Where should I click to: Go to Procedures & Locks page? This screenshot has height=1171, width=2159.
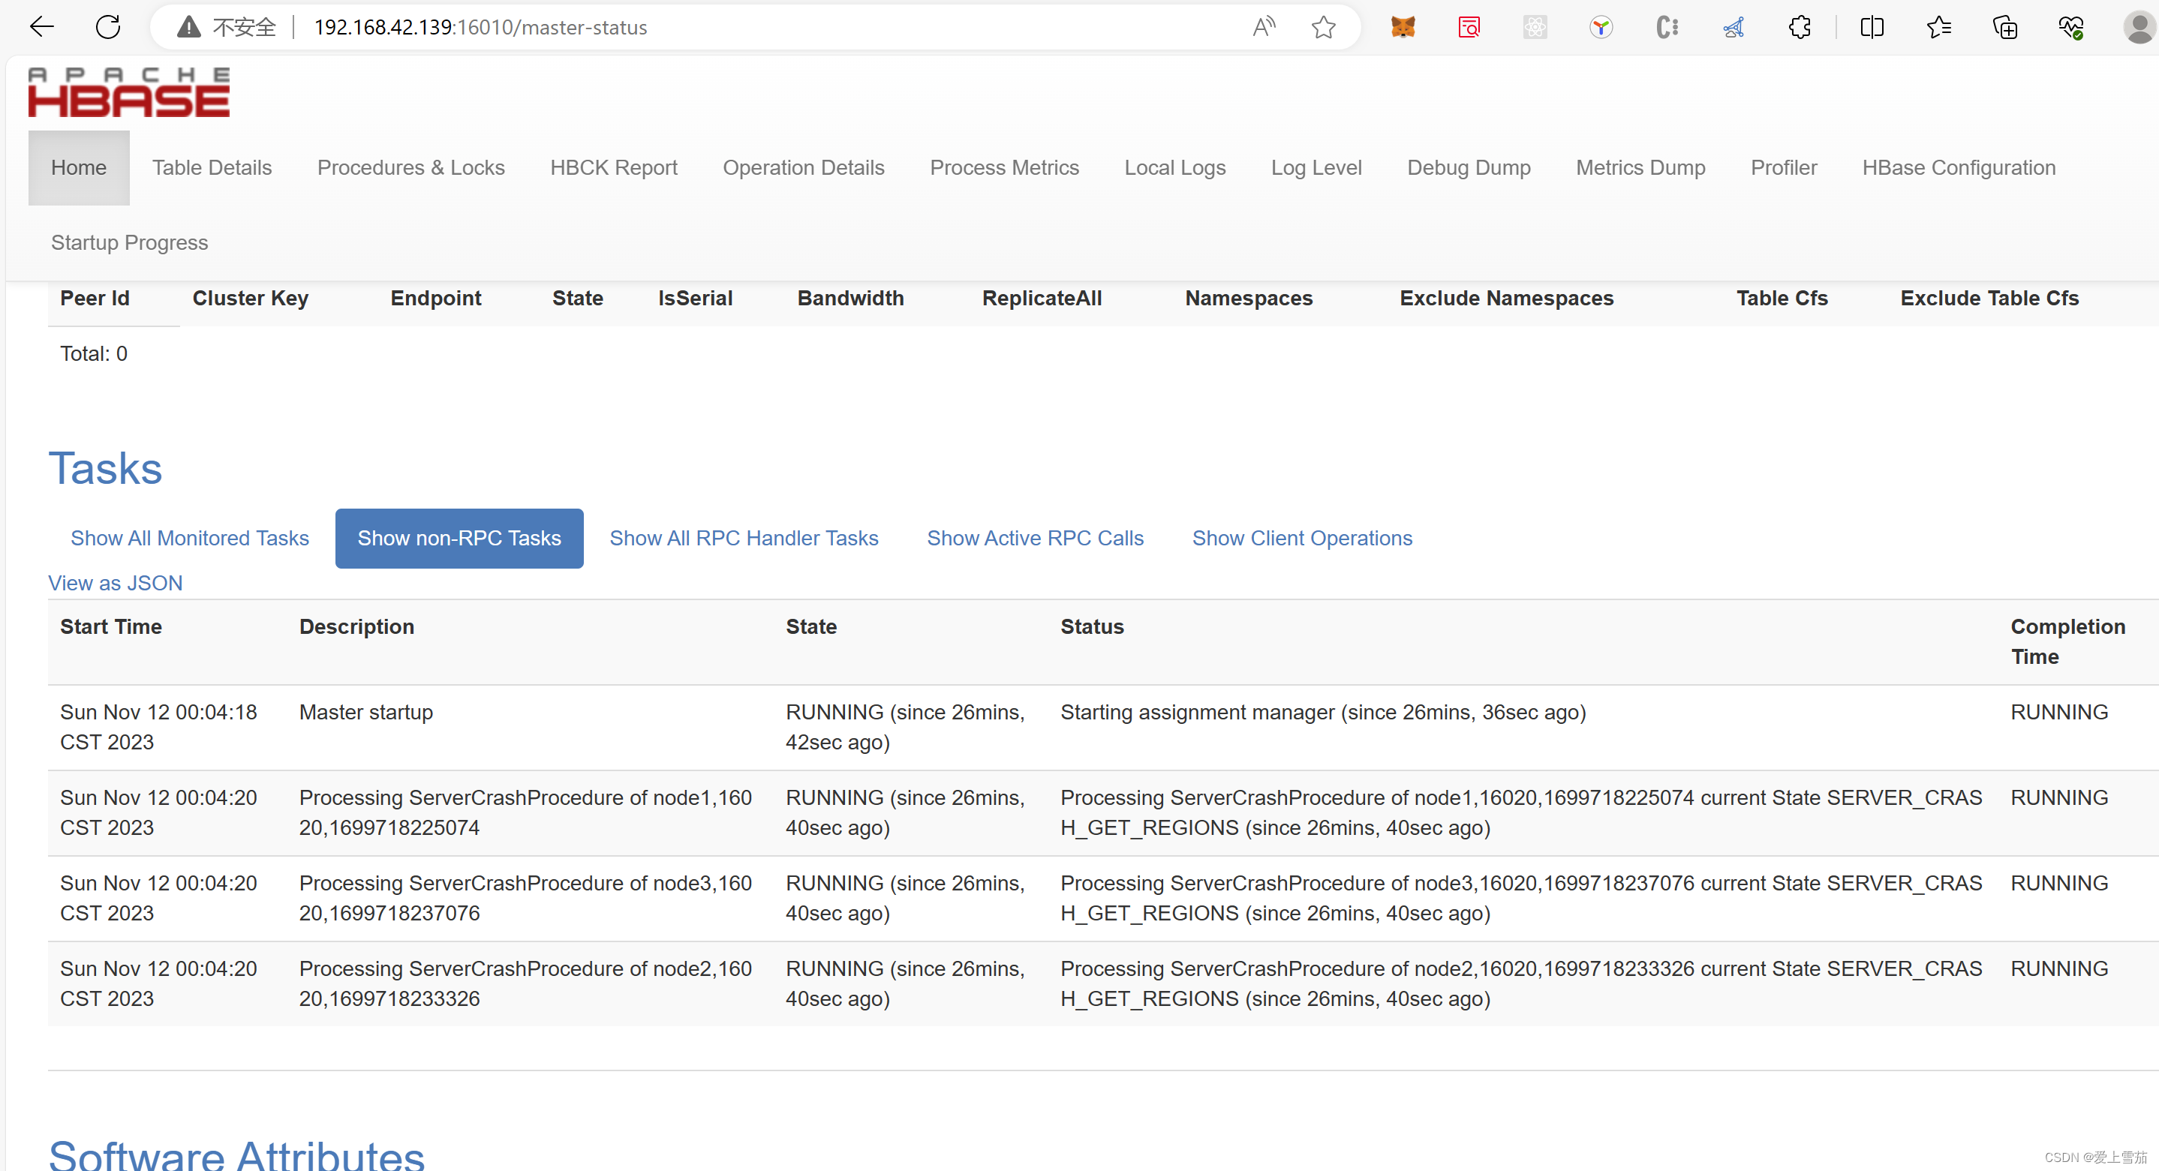click(x=410, y=167)
